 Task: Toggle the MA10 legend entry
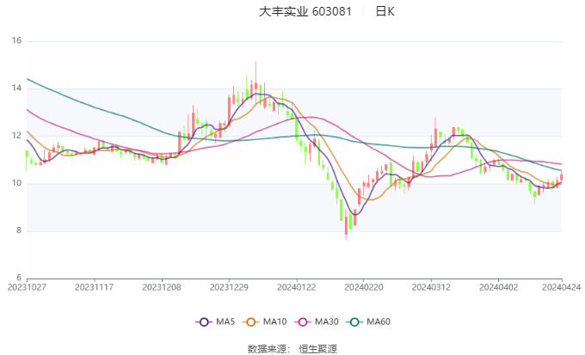pos(264,321)
